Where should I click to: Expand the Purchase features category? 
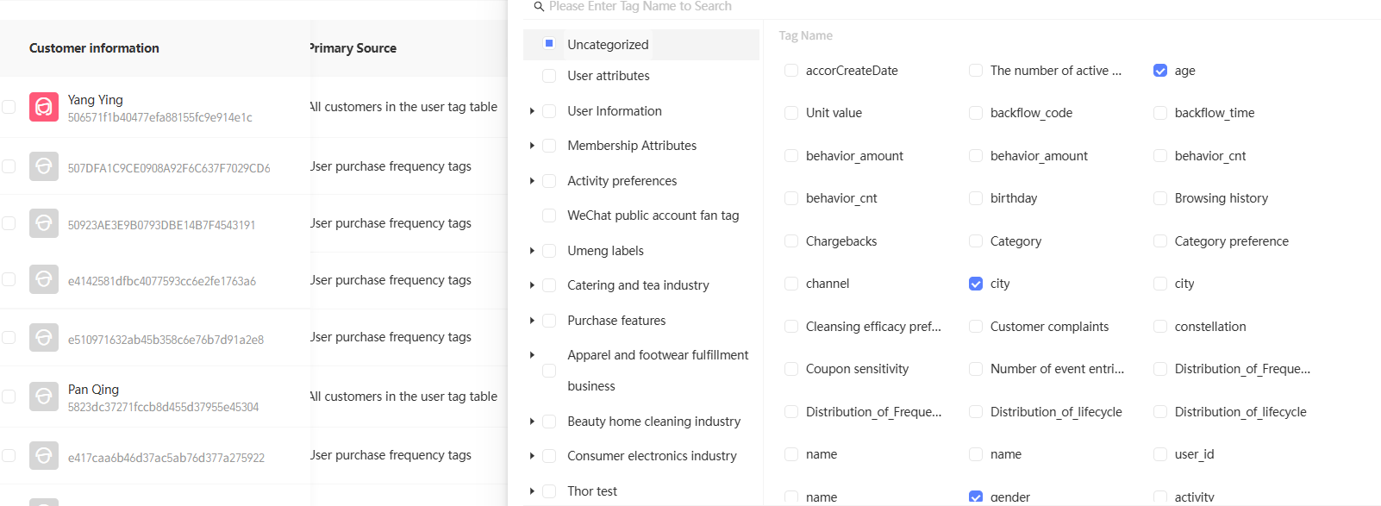pos(532,321)
